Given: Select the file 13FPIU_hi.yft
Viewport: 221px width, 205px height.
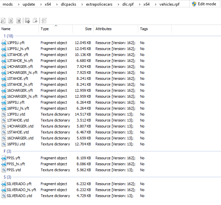Looking at the screenshot, I should pos(18,49).
